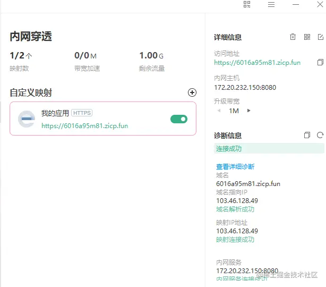The height and width of the screenshot is (287, 326).
Task: Increase upgrade bandwidth with right arrow
Action: click(x=248, y=111)
